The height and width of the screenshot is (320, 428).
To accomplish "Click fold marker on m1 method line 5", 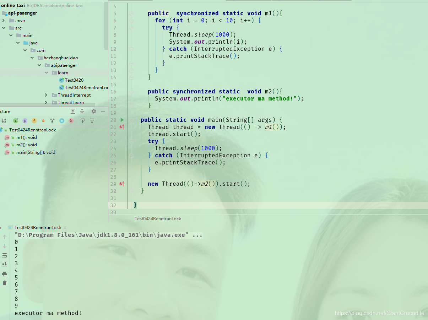I will pyautogui.click(x=131, y=13).
